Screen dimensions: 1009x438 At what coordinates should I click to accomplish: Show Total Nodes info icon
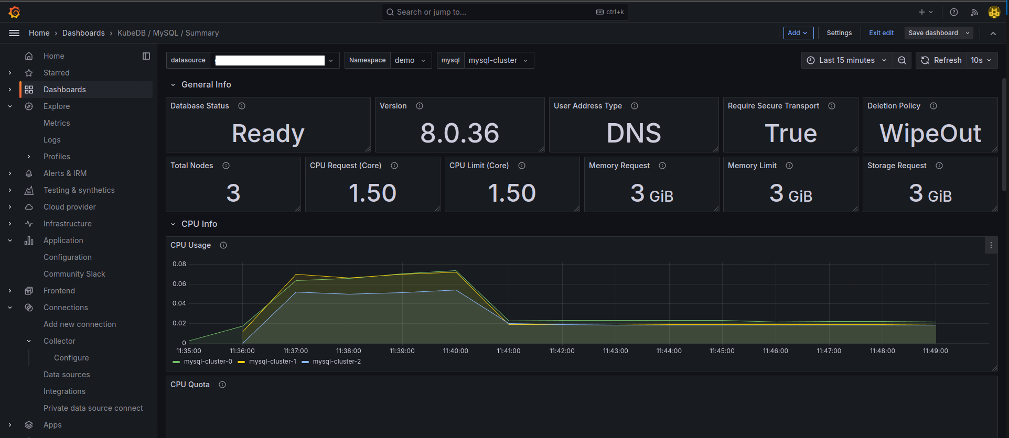pos(226,166)
